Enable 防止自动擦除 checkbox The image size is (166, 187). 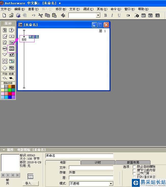[x=134, y=167]
